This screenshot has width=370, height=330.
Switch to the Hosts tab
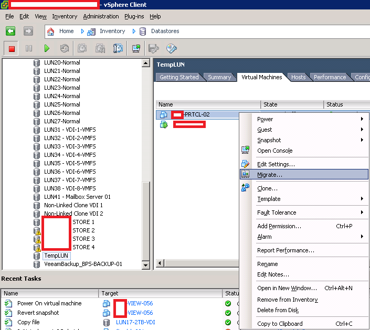[x=298, y=77]
